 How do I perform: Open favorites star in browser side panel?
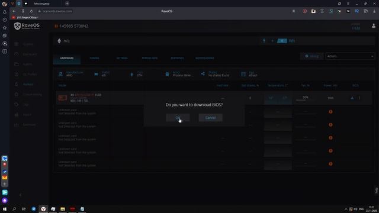tap(5, 28)
